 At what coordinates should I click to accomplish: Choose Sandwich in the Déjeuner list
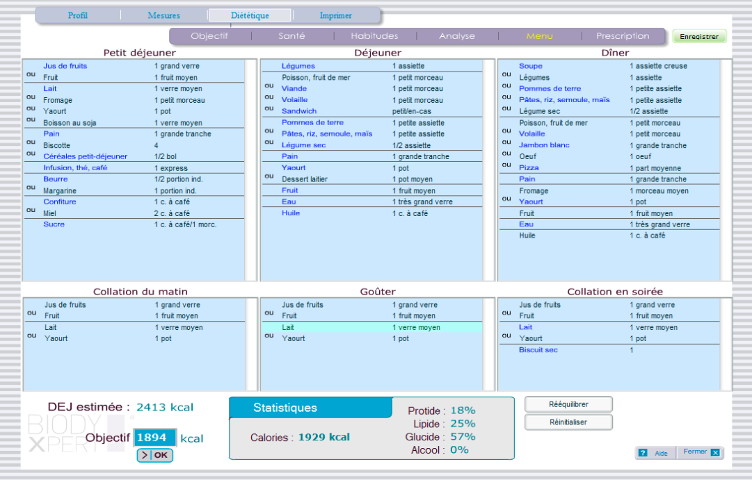[299, 111]
